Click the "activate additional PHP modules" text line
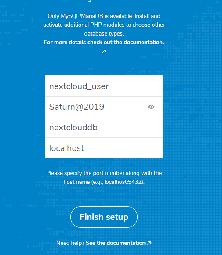 104,25
